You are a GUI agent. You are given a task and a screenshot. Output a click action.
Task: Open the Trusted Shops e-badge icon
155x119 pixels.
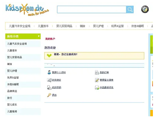[x=145, y=9]
